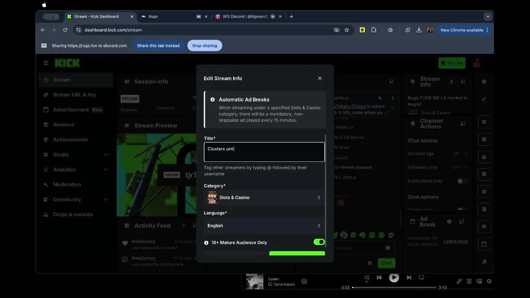
Task: Click the Title text field
Action: coord(264,152)
